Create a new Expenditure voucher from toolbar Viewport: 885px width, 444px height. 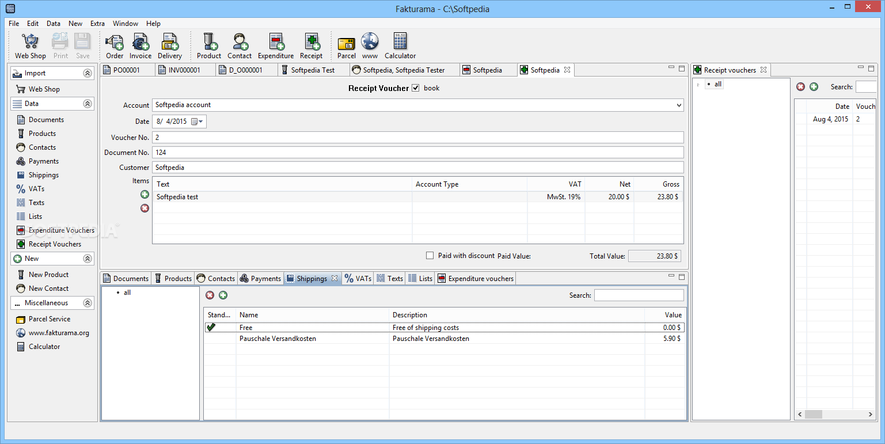[x=276, y=45]
